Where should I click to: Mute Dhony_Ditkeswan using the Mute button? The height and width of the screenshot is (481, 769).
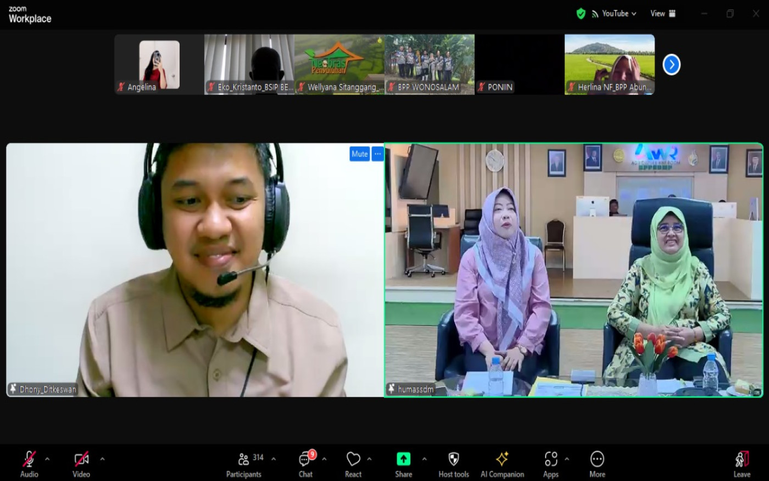point(360,154)
